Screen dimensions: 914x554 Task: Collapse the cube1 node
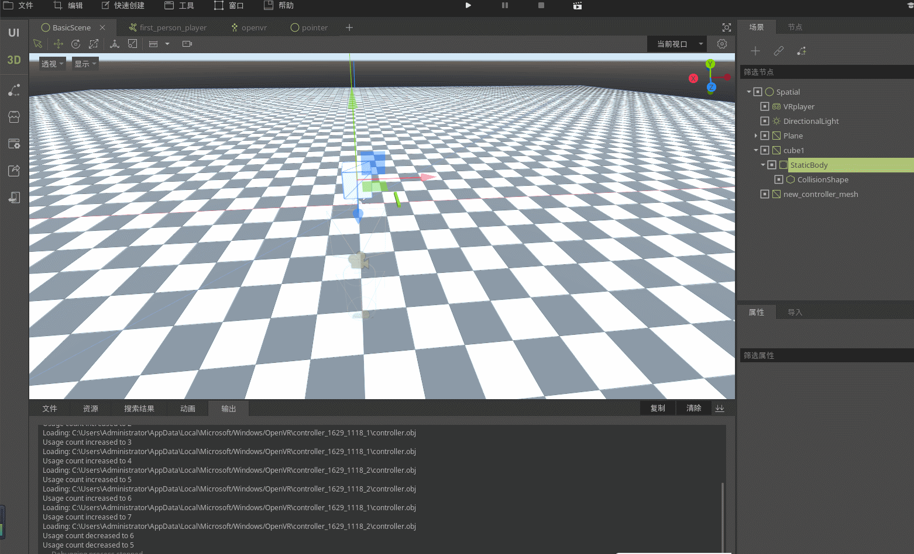click(x=756, y=150)
